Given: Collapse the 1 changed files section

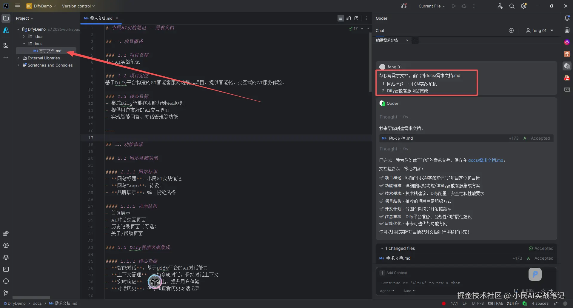Looking at the screenshot, I should click(381, 248).
